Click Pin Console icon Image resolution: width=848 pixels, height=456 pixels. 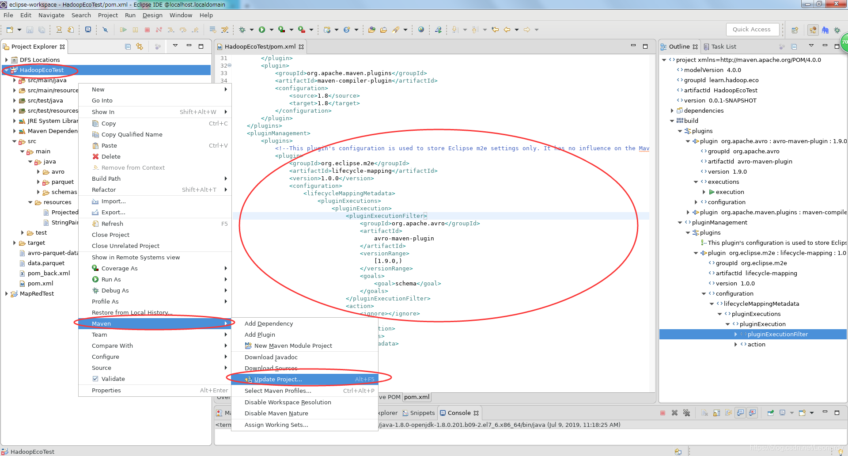click(771, 413)
